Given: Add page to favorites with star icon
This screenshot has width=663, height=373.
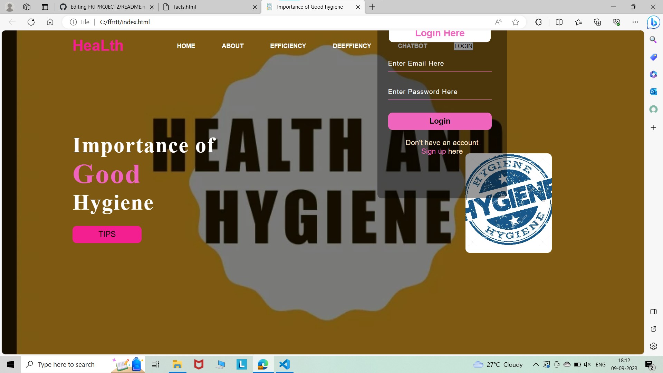Looking at the screenshot, I should tap(515, 22).
